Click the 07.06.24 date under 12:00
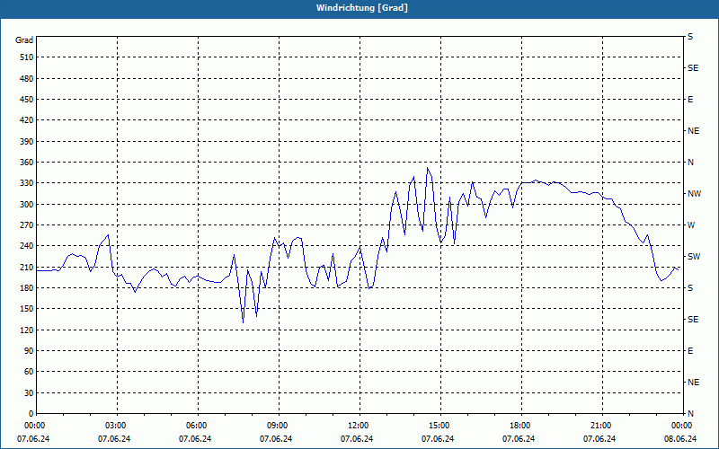The width and height of the screenshot is (719, 449). click(x=357, y=439)
